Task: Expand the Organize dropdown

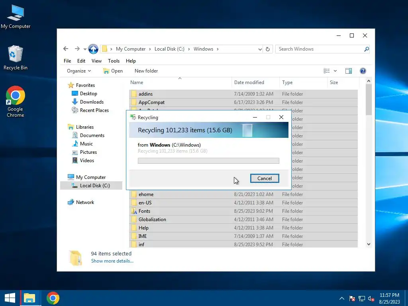Action: [x=79, y=71]
